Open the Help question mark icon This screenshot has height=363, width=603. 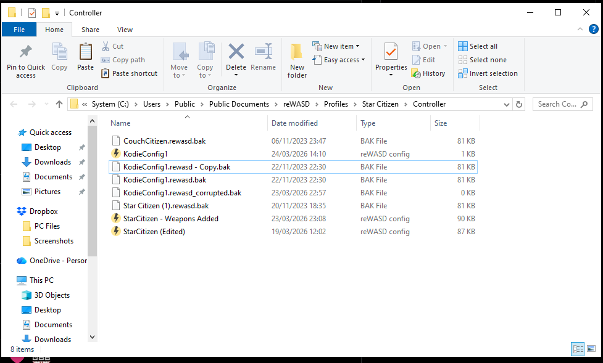pos(593,29)
